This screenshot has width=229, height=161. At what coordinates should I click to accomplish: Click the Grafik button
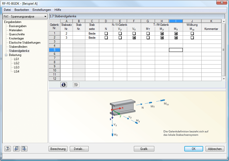point(144,149)
